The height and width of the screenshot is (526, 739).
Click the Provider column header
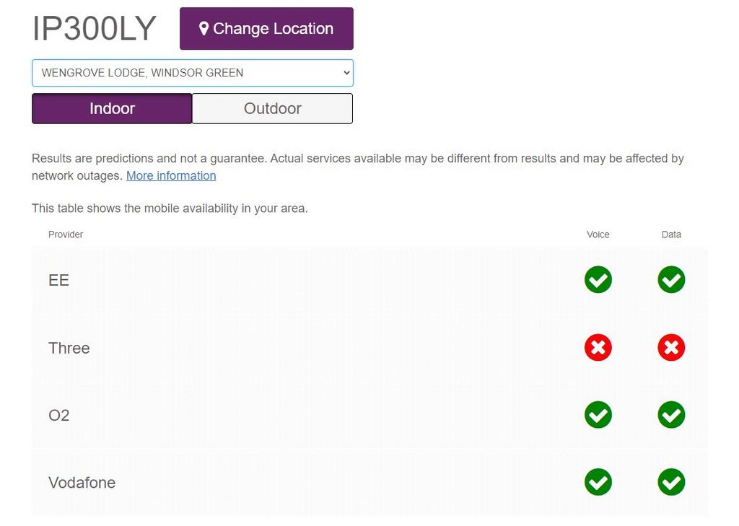pyautogui.click(x=66, y=234)
